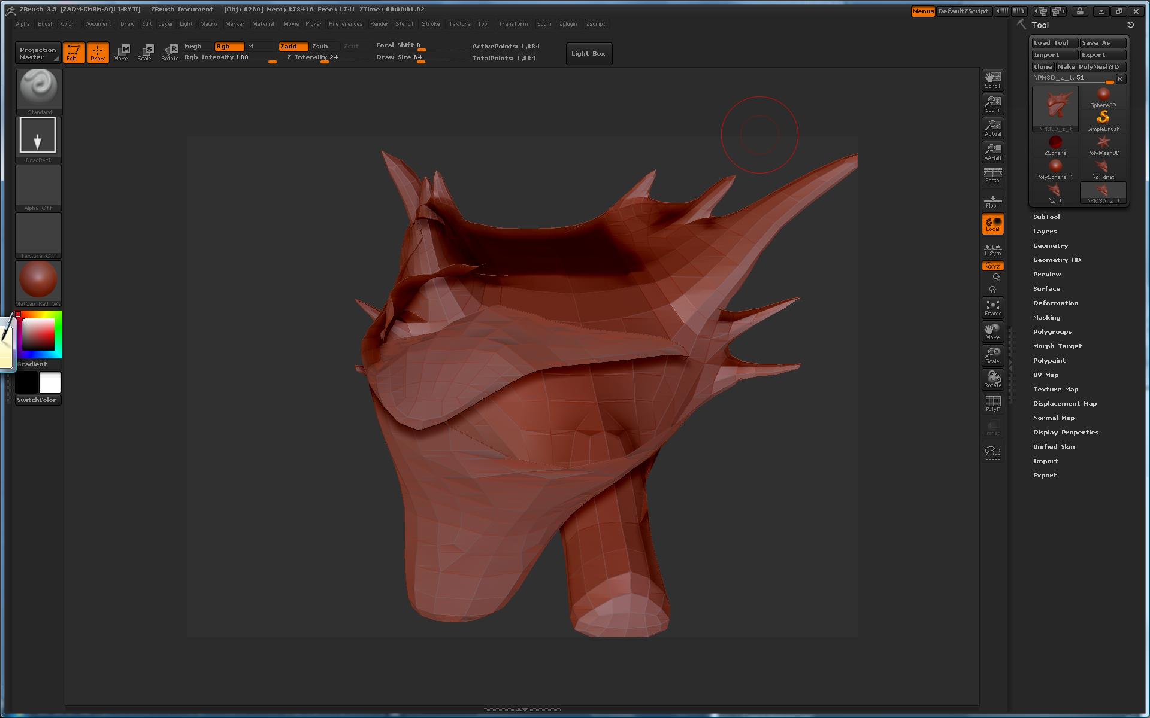The image size is (1150, 718).
Task: Click the Frame mesh icon
Action: 992,307
